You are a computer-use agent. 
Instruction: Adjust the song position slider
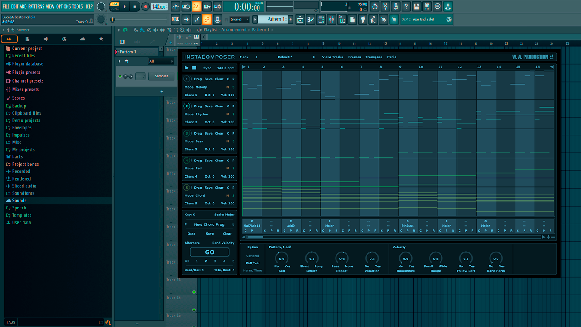click(140, 20)
